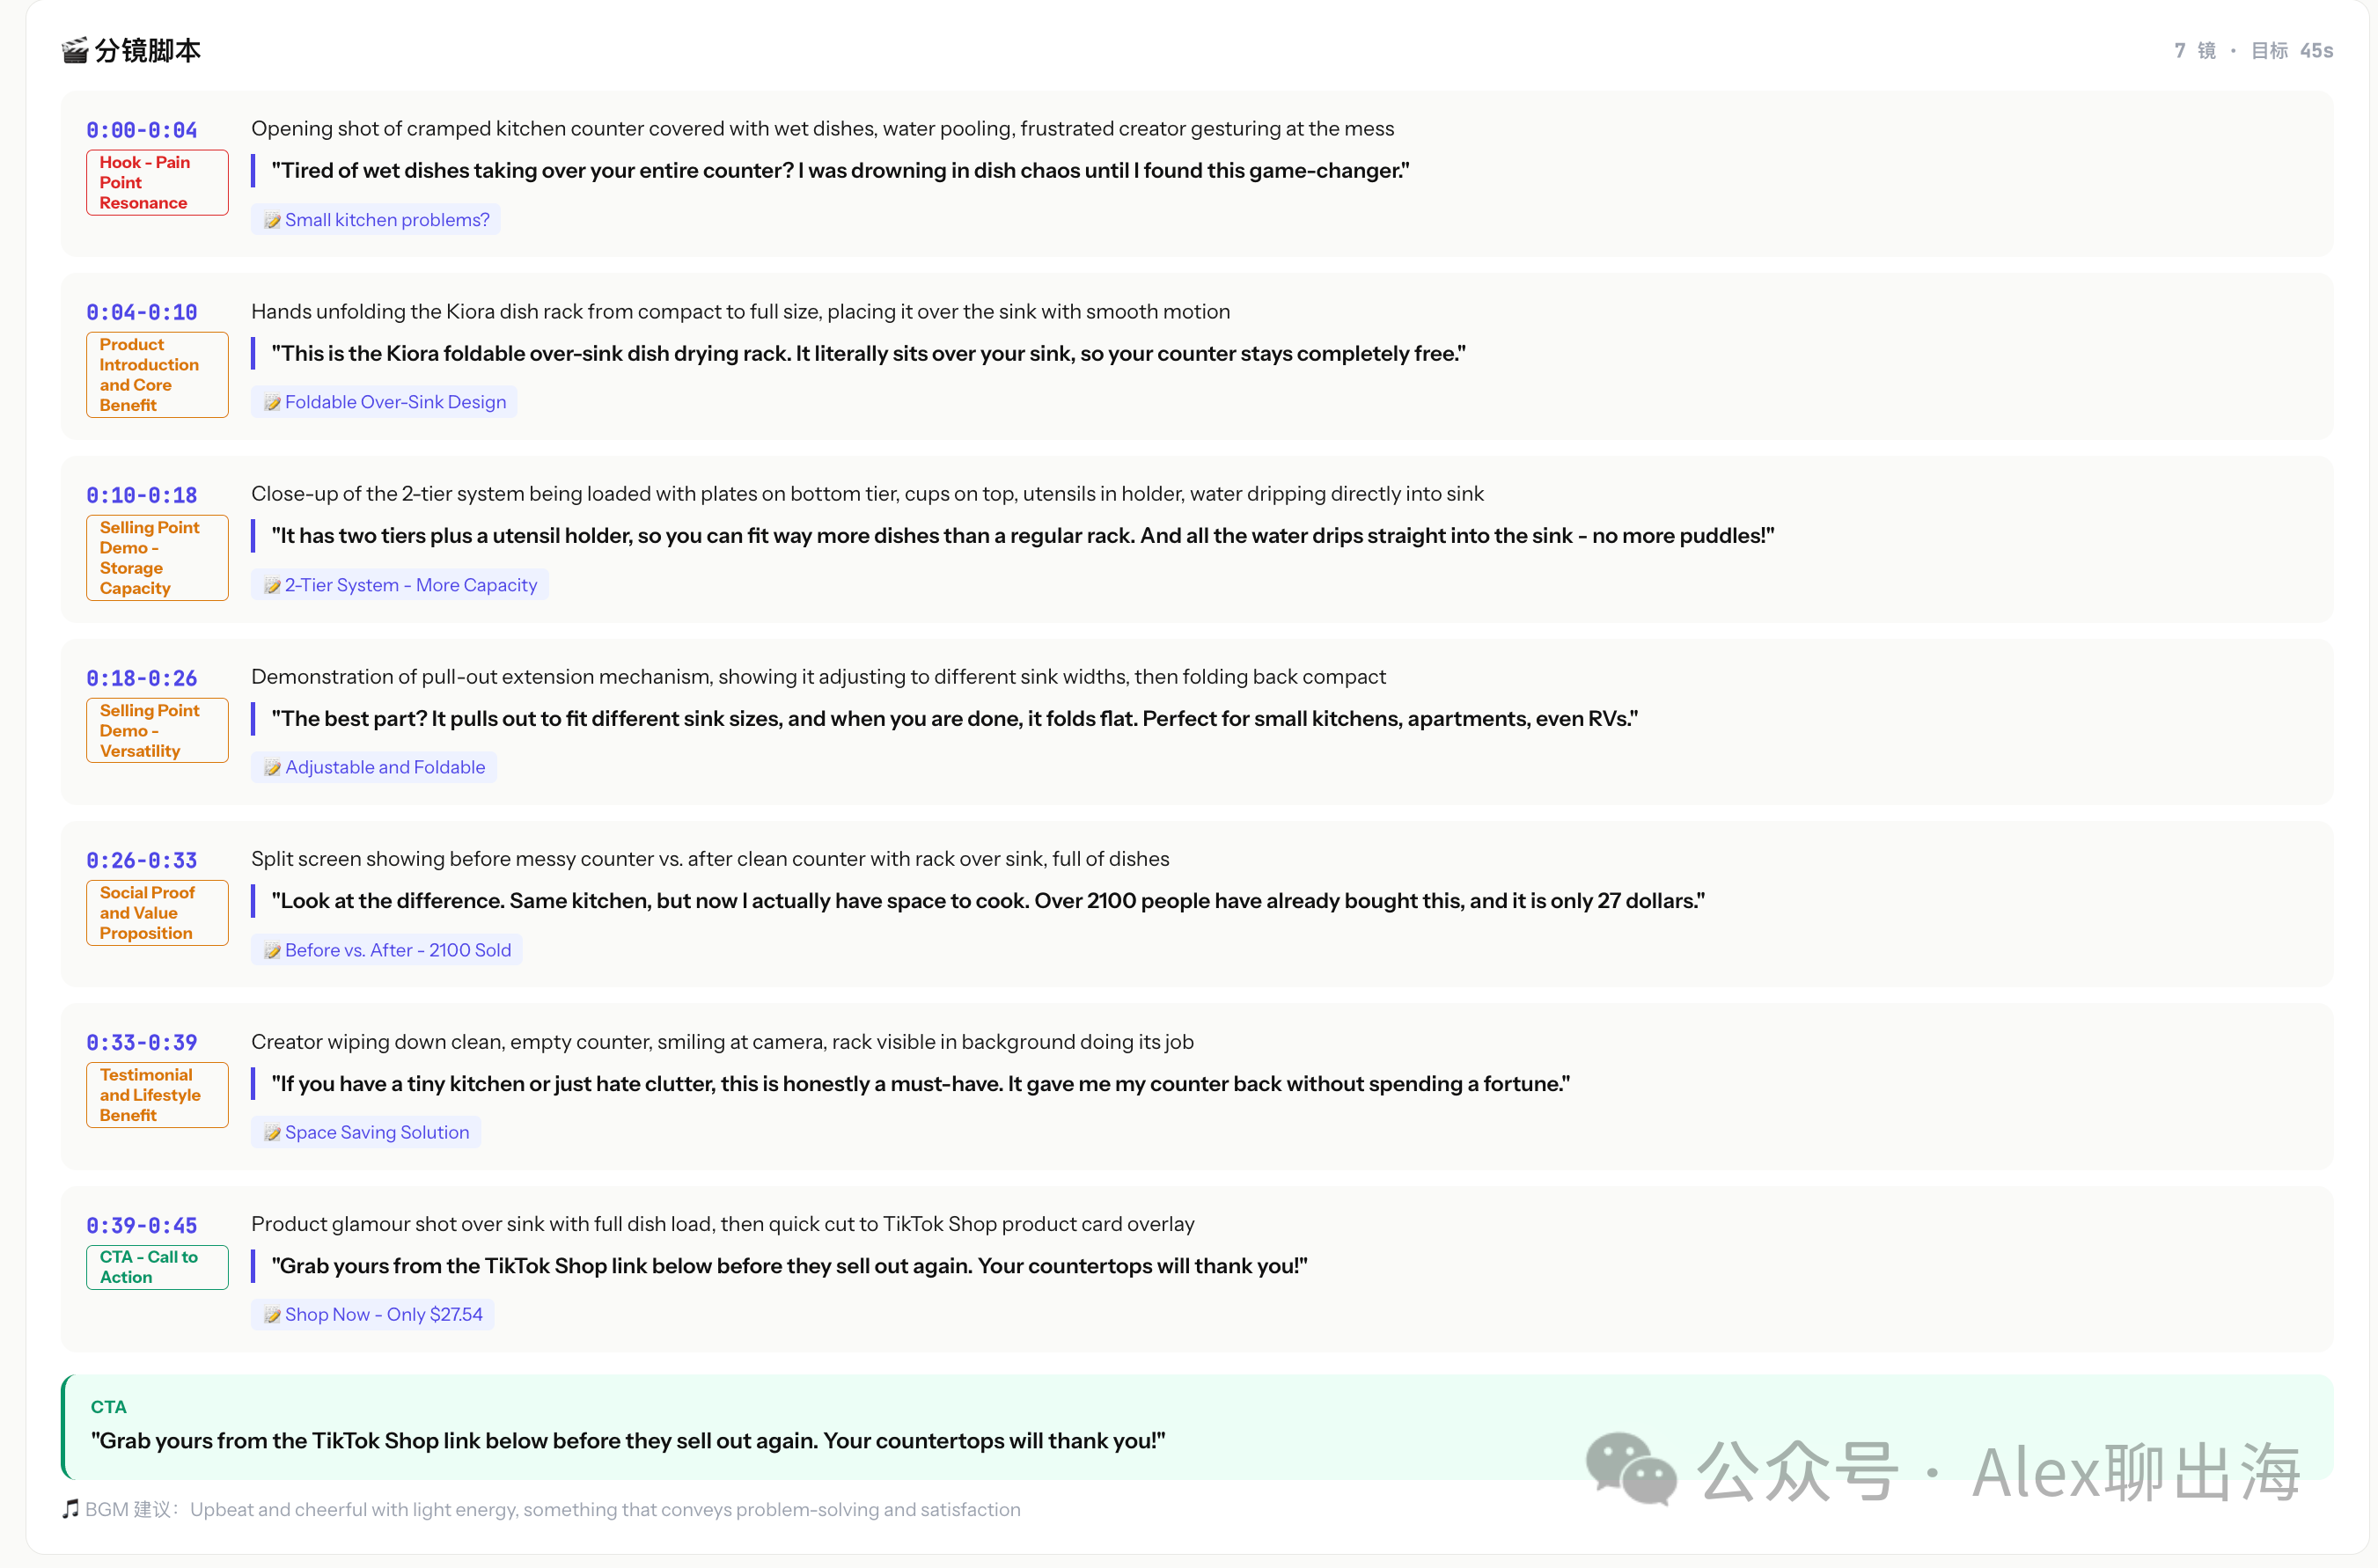Click the 0:10-0:18 timestamp

click(x=142, y=495)
